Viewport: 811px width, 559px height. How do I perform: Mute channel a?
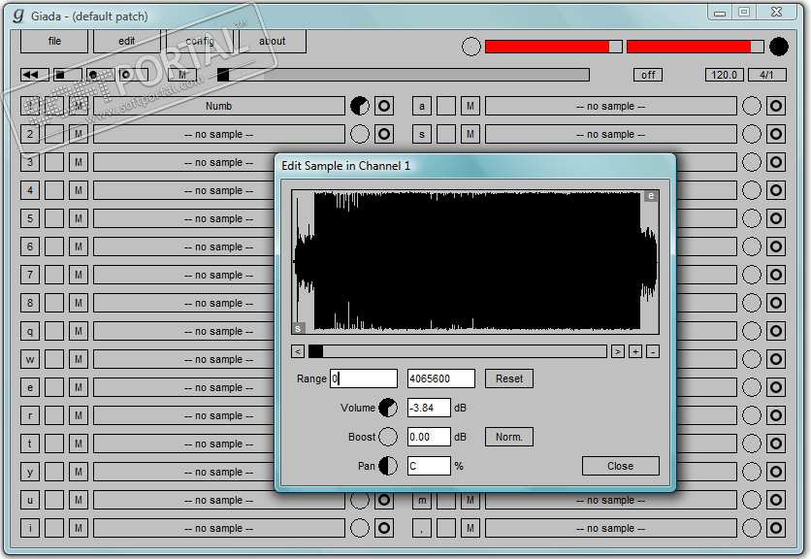click(x=470, y=106)
